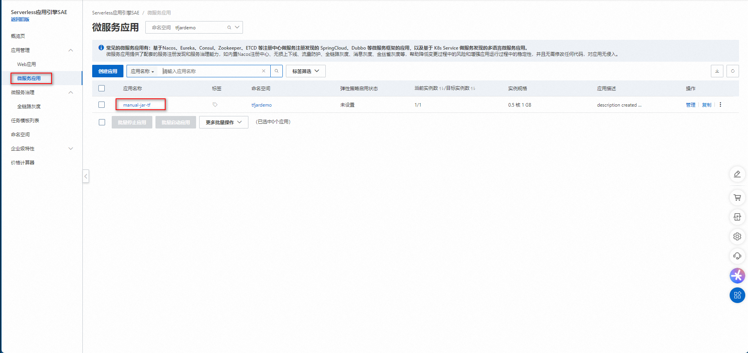The width and height of the screenshot is (748, 353).
Task: Open Web应用 in the sidebar
Action: (x=27, y=64)
